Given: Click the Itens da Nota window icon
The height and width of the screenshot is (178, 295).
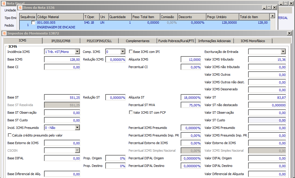Looking at the screenshot, I should pyautogui.click(x=20, y=8).
